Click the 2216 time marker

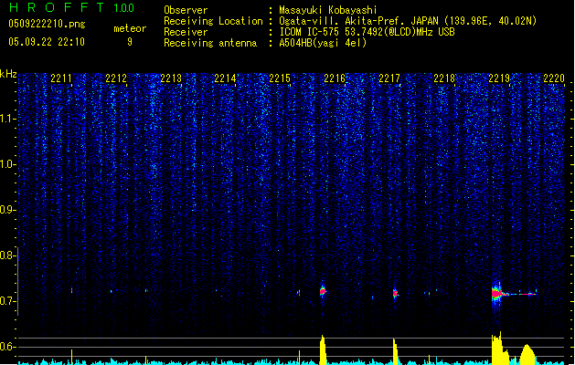[335, 78]
